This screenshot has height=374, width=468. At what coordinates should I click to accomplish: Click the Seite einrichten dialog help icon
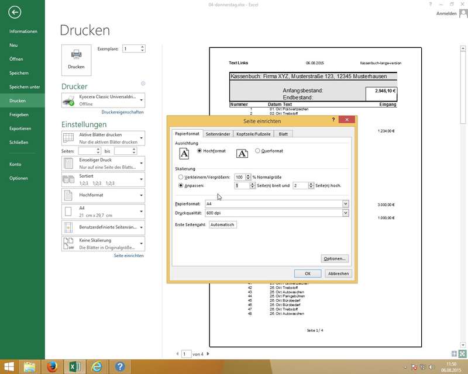[333, 120]
